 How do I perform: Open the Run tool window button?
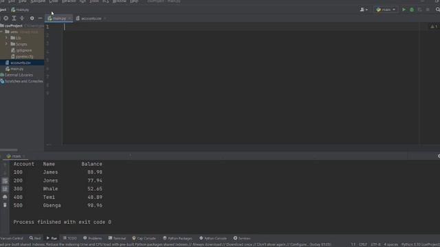(x=52, y=238)
